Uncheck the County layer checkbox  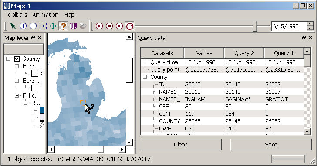tap(17, 59)
